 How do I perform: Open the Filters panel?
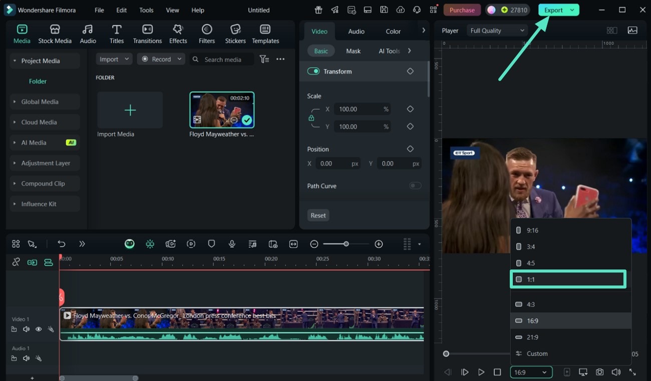(x=206, y=34)
